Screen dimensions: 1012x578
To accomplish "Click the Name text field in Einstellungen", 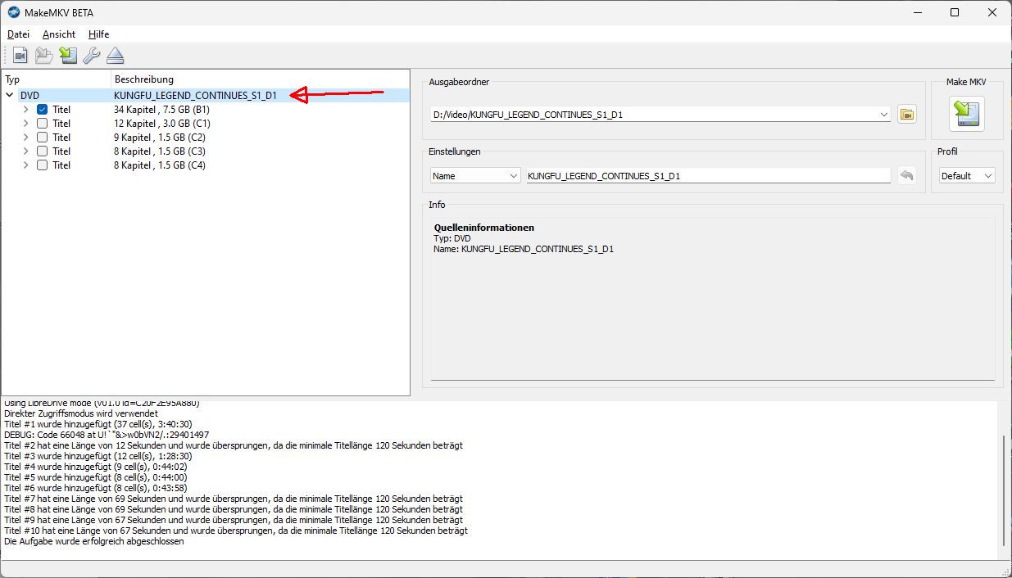I will click(708, 176).
